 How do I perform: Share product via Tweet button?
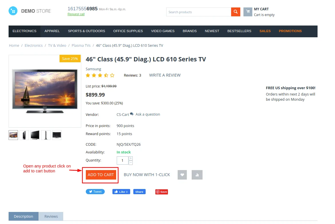click(x=95, y=192)
